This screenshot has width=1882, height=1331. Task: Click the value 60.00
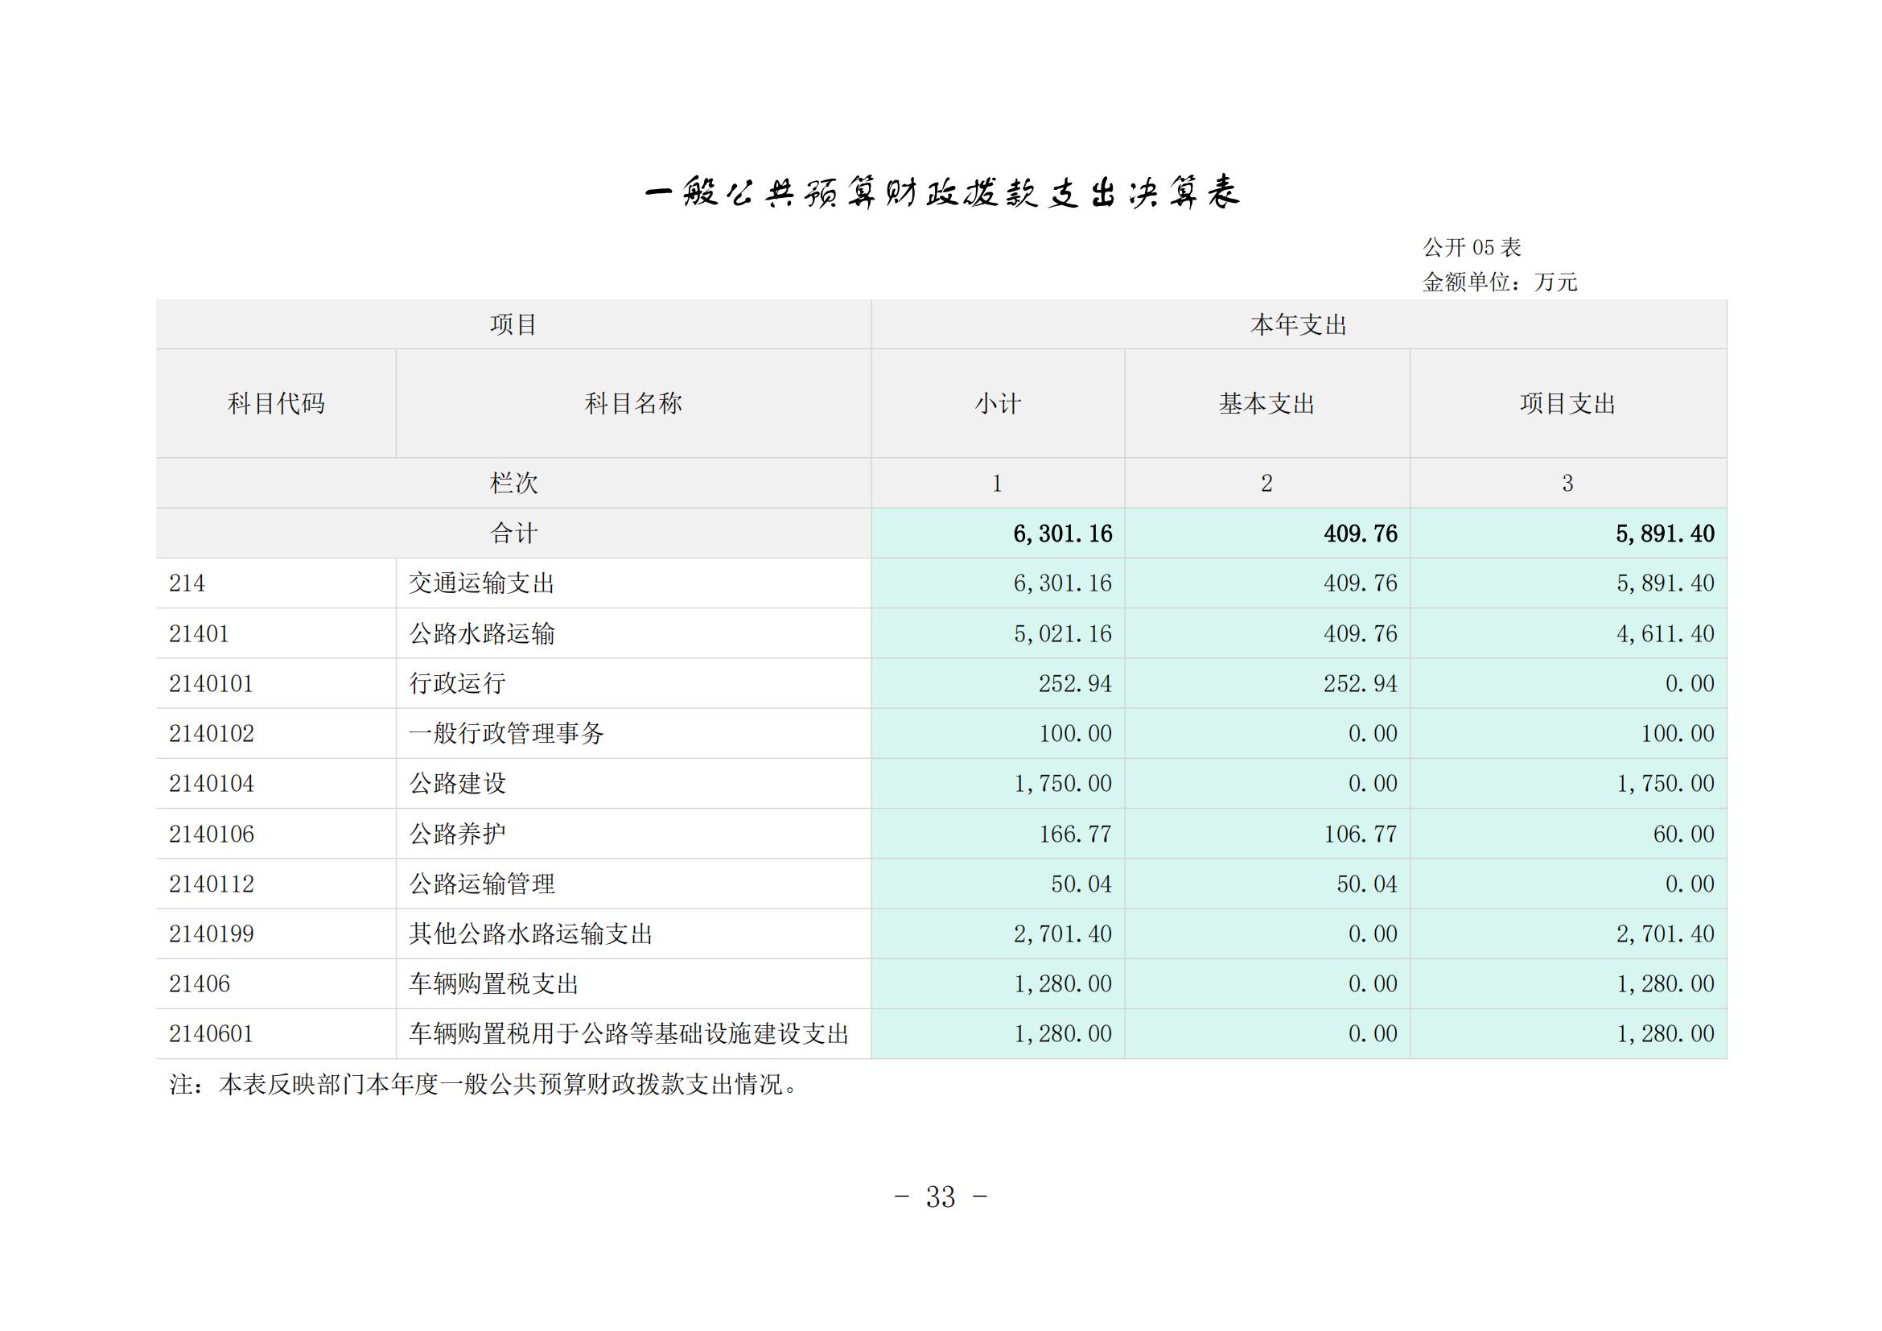[1683, 834]
